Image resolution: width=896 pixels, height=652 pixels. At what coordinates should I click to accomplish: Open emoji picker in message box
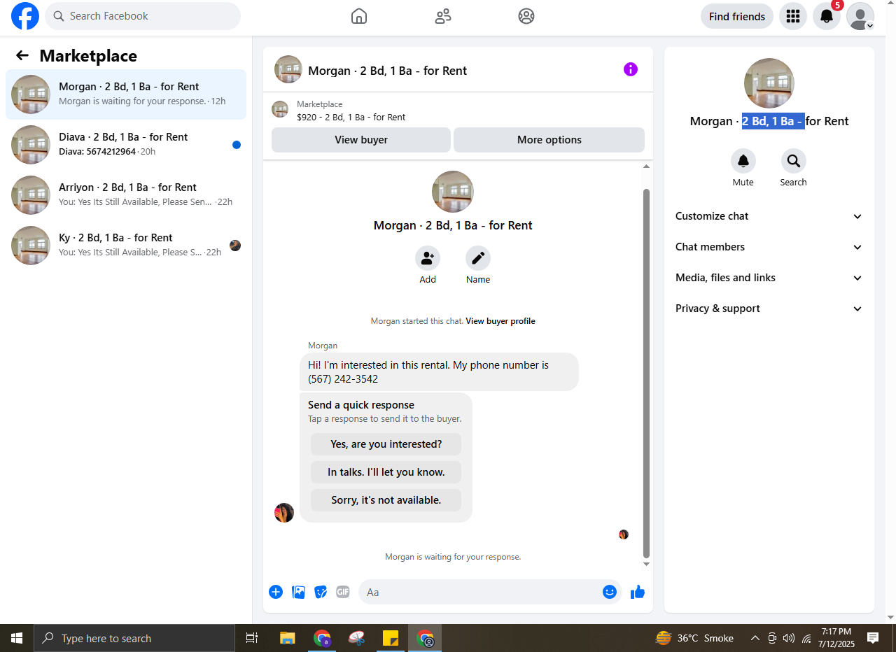pyautogui.click(x=610, y=592)
